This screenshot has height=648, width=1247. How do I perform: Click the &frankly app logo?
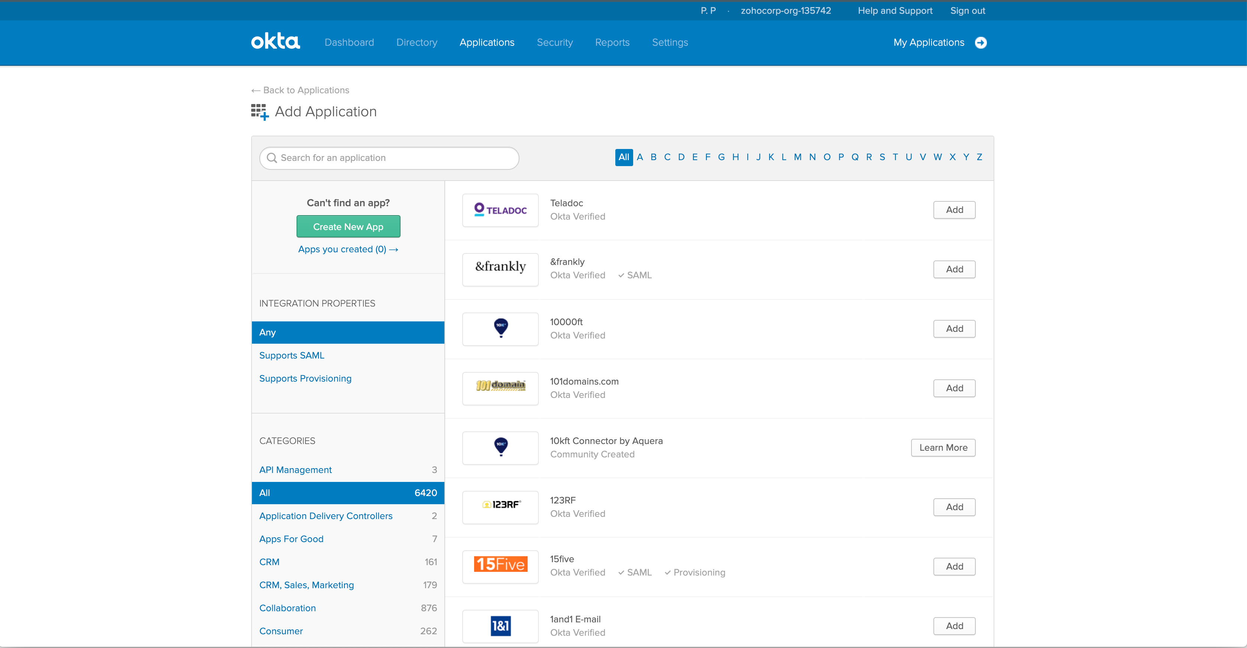pos(500,269)
